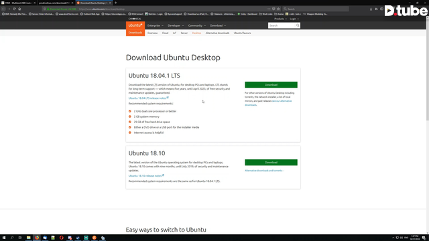Download Ubuntu 18.10

271,162
